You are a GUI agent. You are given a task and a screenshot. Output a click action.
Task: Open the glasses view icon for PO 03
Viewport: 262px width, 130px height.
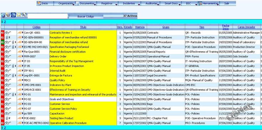(8, 104)
